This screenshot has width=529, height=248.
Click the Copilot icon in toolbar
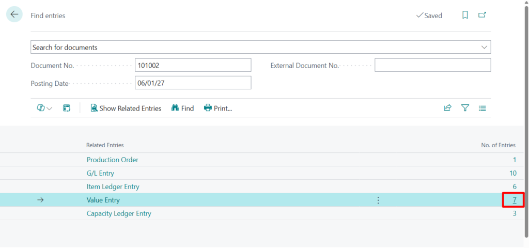click(x=41, y=108)
